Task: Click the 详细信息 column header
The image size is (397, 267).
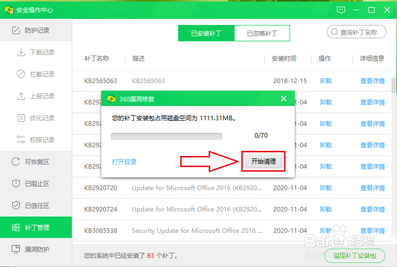Action: click(372, 59)
